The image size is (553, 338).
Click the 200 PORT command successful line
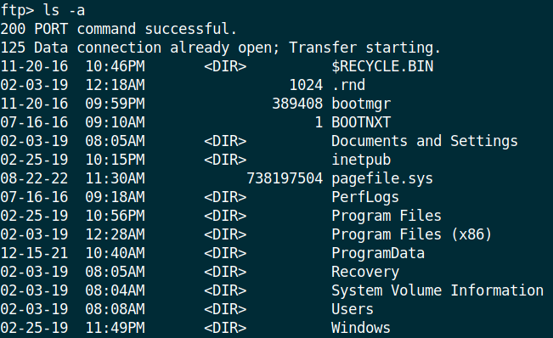click(119, 29)
